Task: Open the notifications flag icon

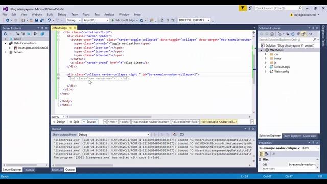Action: tap(243, 8)
